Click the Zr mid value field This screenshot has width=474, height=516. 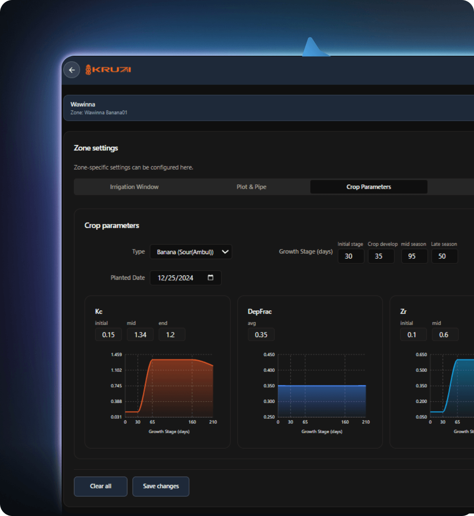[445, 335]
